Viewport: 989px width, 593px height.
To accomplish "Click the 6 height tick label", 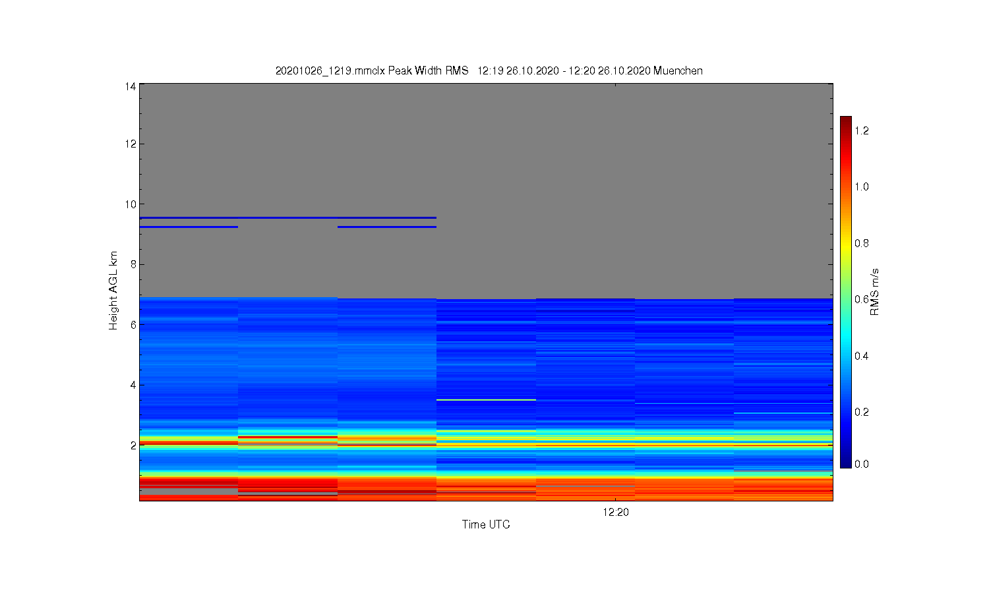I will [133, 325].
